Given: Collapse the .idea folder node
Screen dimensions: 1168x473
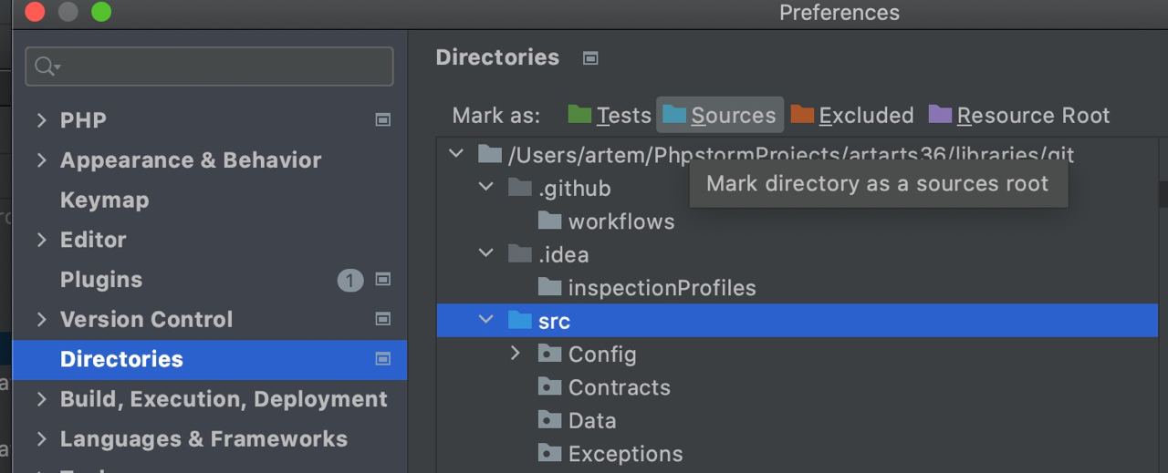Looking at the screenshot, I should [486, 252].
